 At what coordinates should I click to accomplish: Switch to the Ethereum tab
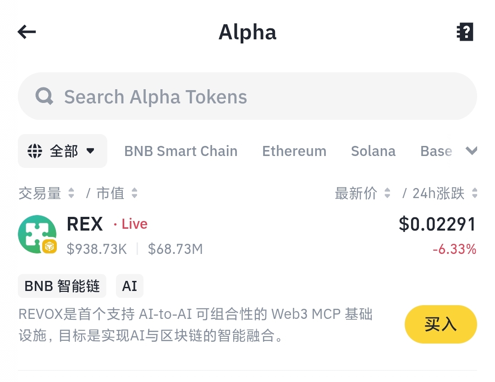click(x=294, y=151)
